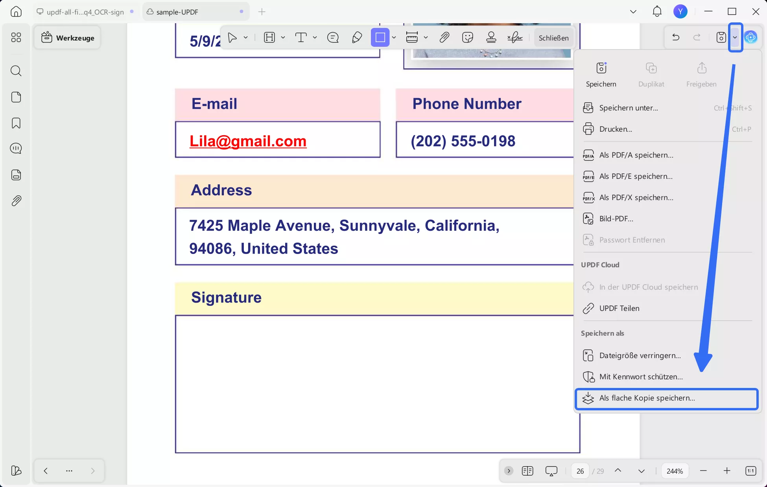Click the page number input field

pos(580,471)
